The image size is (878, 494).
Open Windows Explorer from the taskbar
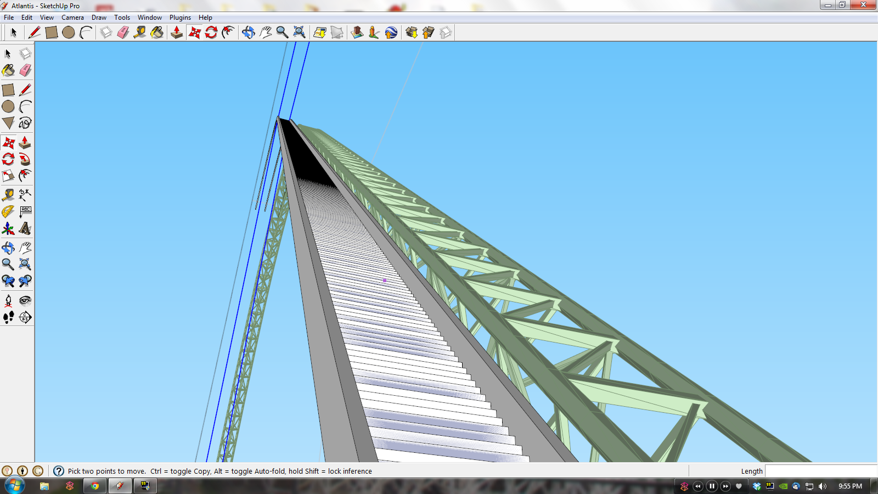44,486
